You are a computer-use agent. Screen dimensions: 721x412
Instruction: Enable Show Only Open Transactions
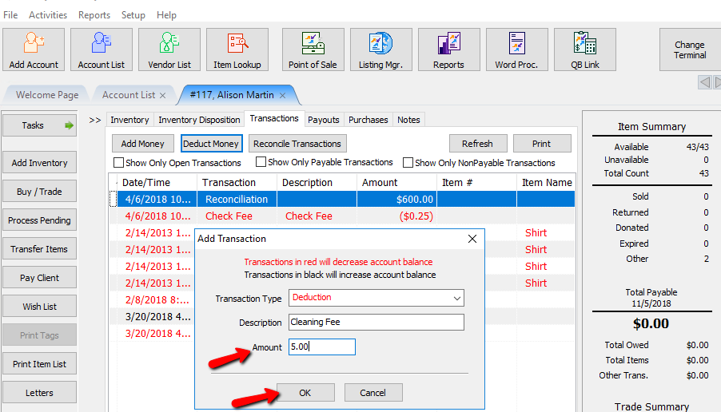(118, 163)
